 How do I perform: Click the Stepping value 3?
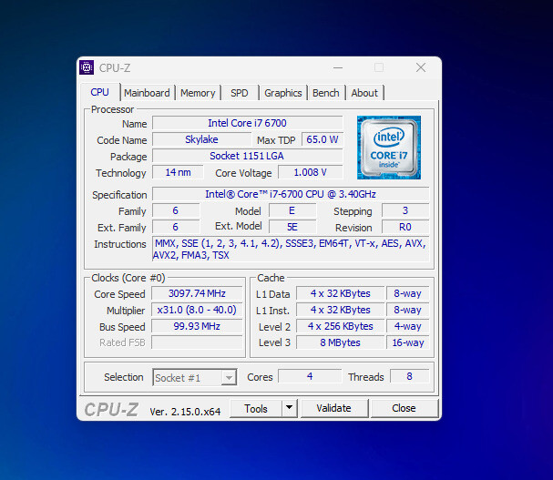tap(405, 210)
